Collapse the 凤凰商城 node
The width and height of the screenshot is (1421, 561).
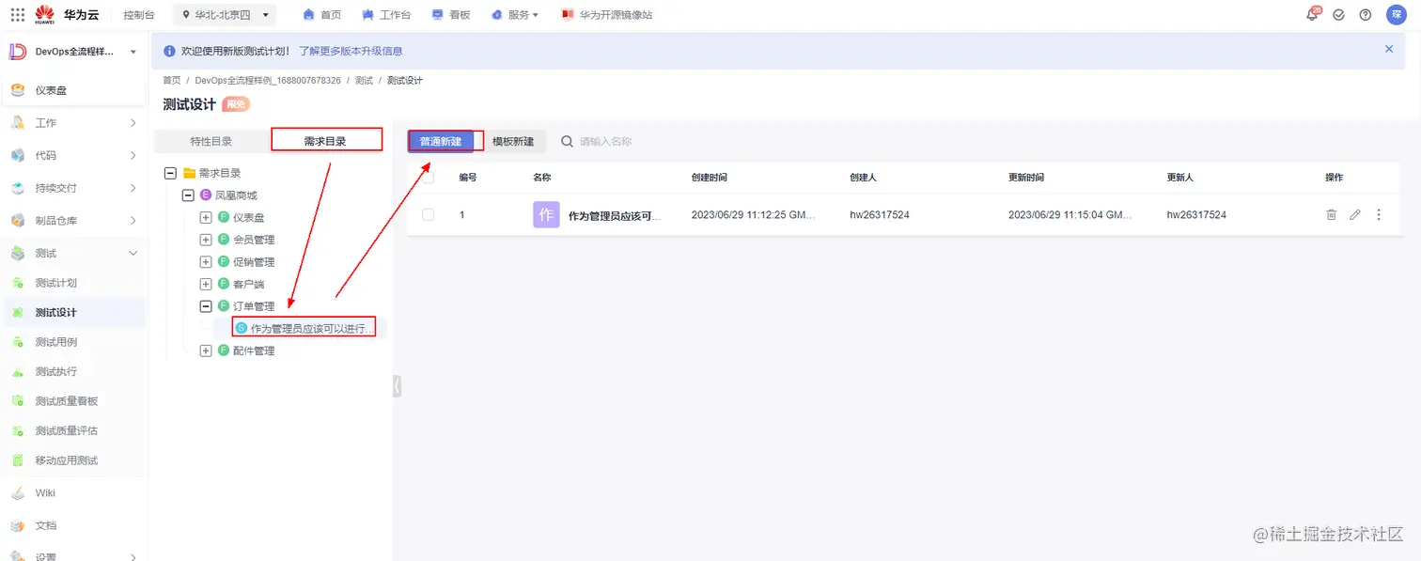188,195
